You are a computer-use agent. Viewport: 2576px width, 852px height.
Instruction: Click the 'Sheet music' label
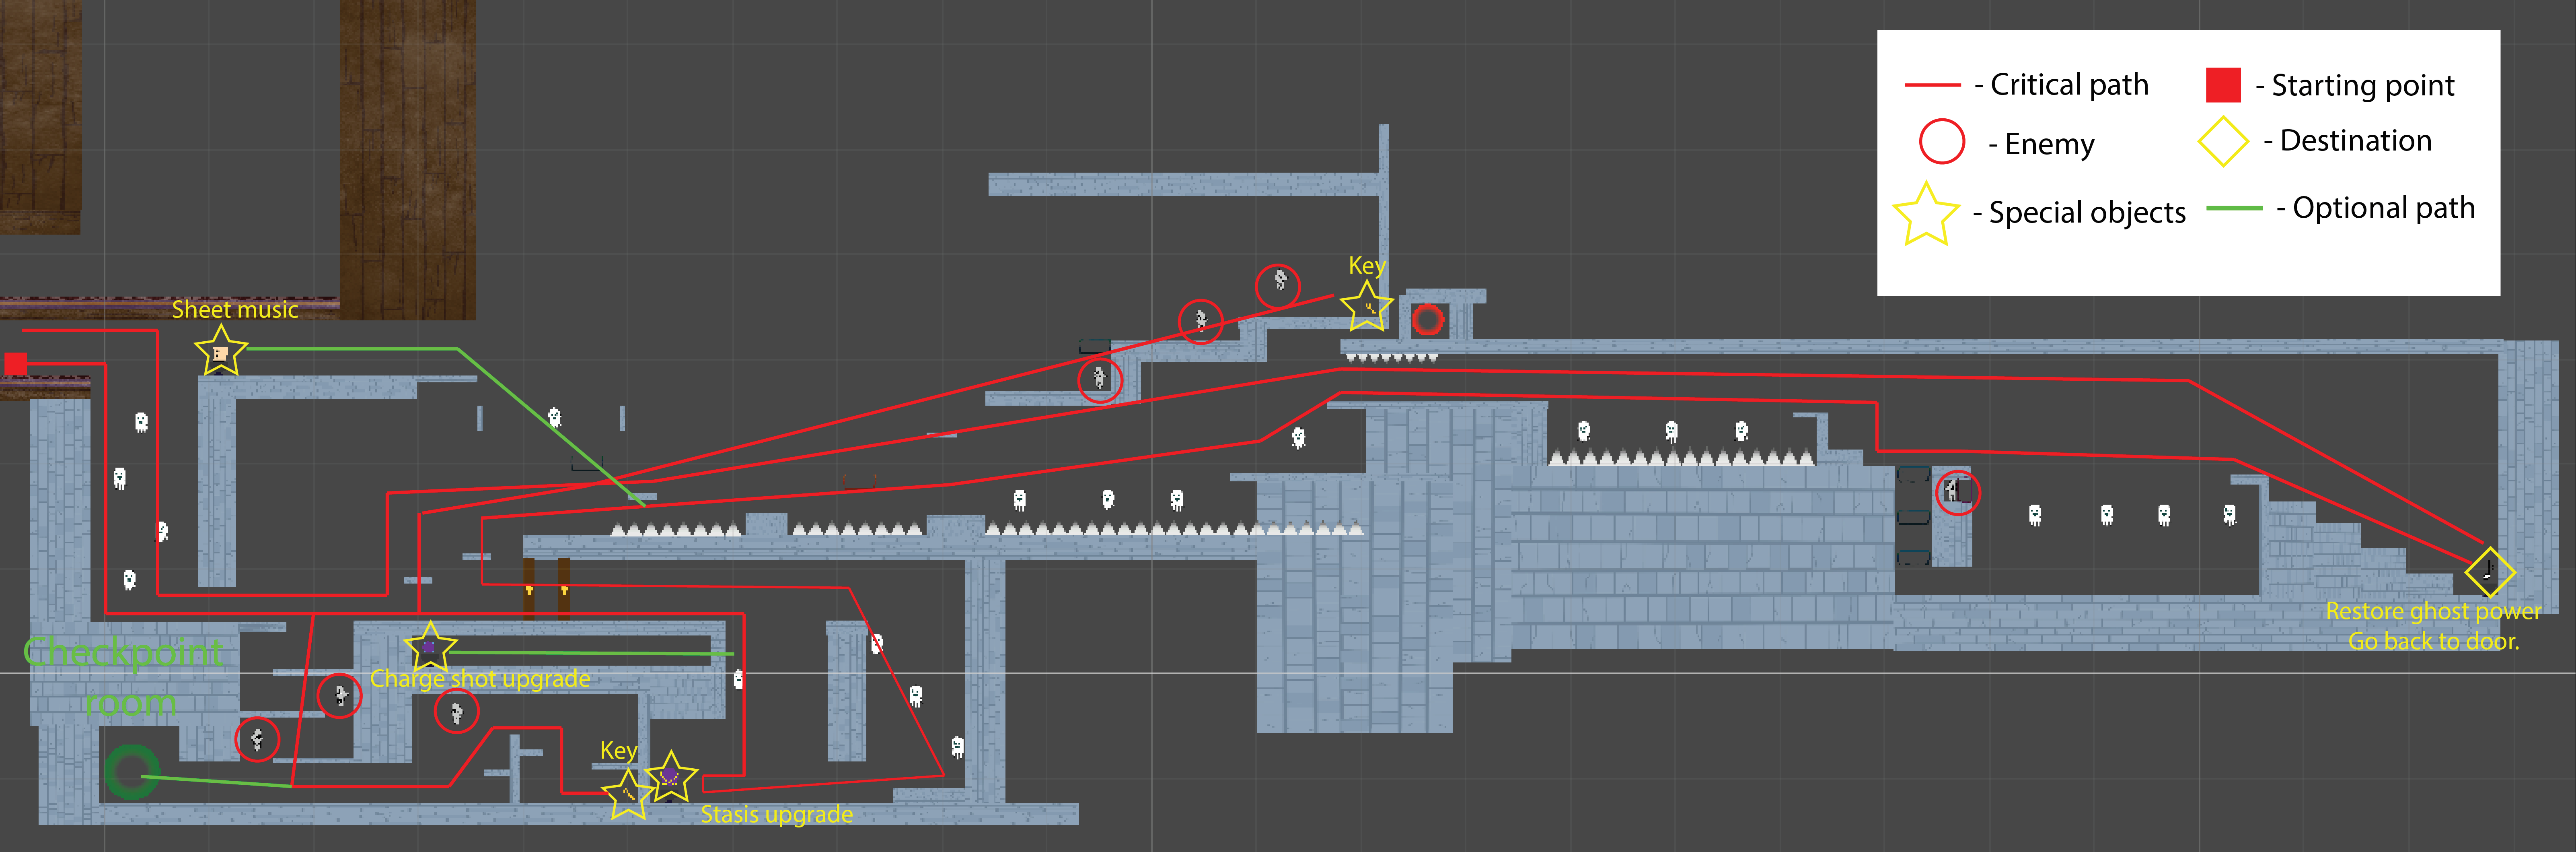tap(235, 309)
